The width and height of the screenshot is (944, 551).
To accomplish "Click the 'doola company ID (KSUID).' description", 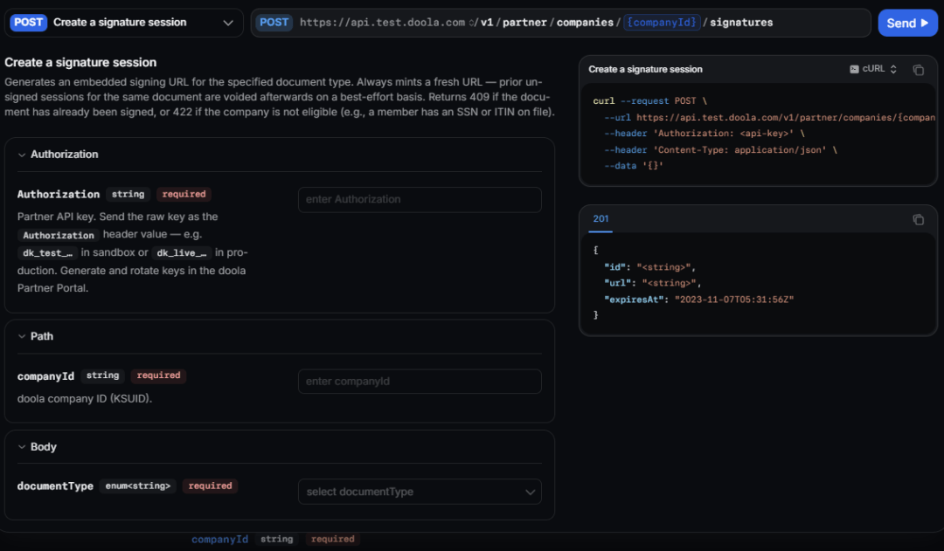I will pyautogui.click(x=85, y=398).
